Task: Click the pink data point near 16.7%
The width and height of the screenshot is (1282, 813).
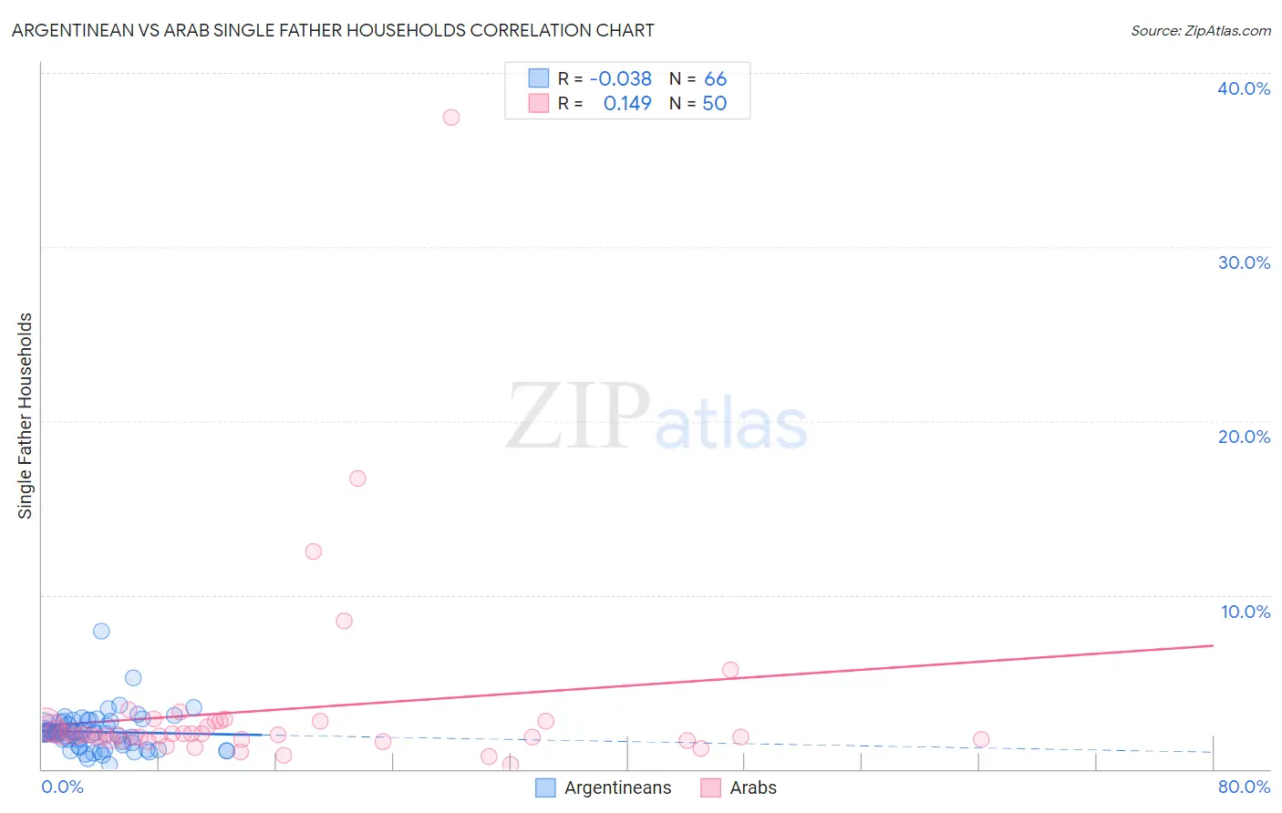Action: point(357,479)
